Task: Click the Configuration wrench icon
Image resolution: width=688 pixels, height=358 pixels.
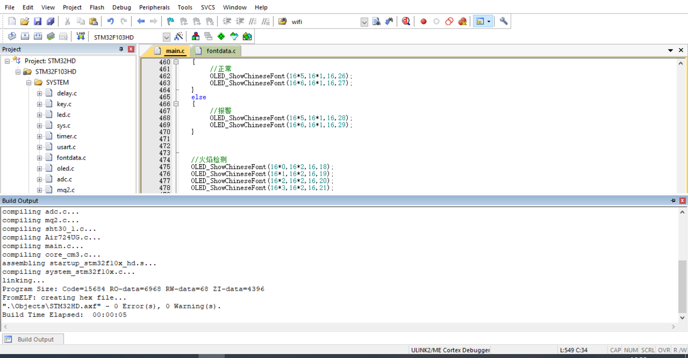Action: pos(503,21)
